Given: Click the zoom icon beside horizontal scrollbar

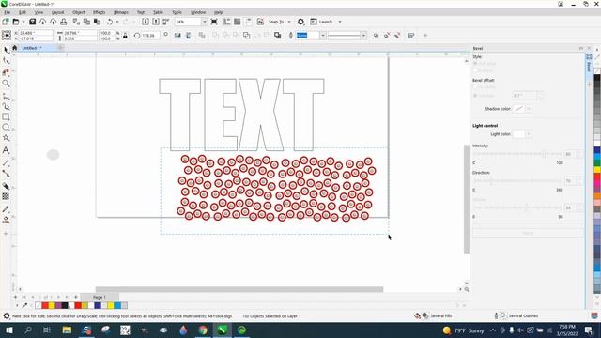Looking at the screenshot, I should point(467,289).
